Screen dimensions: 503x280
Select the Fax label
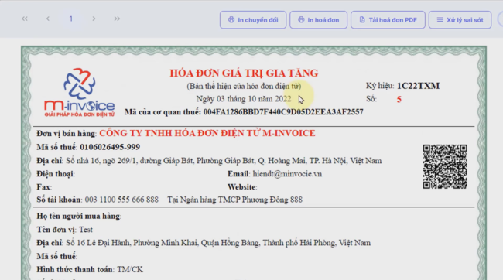44,187
